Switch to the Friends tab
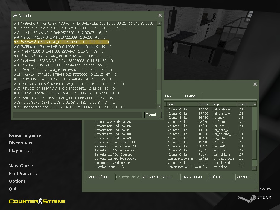The width and height of the screenshot is (280, 210). (193, 96)
